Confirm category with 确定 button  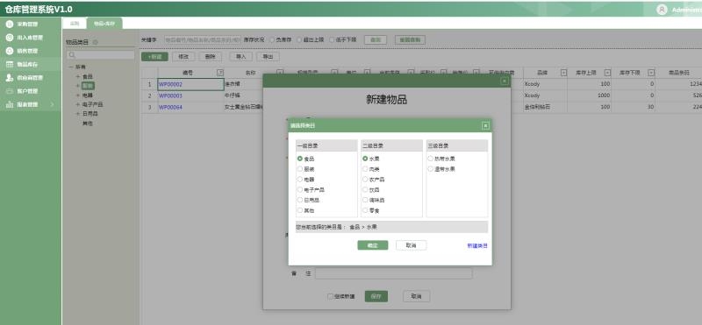pyautogui.click(x=372, y=245)
